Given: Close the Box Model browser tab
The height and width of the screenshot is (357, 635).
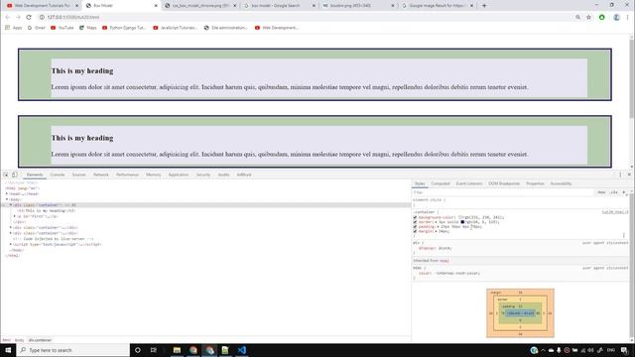Looking at the screenshot, I should click(x=156, y=6).
